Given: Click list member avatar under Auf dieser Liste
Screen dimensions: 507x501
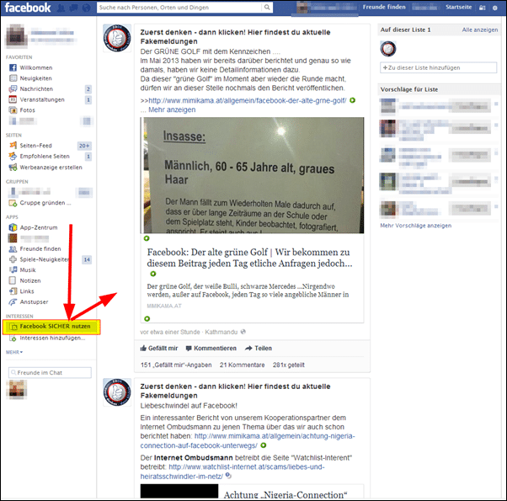Looking at the screenshot, I should [x=387, y=49].
